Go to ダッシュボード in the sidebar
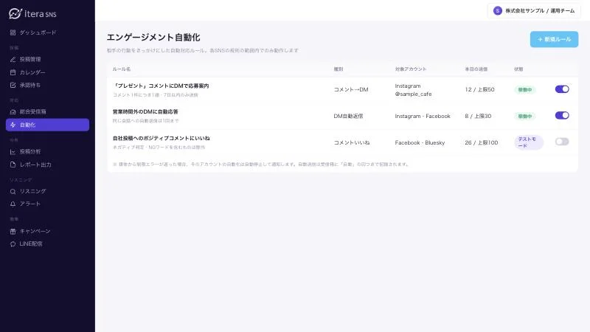The width and height of the screenshot is (590, 332). click(47, 32)
